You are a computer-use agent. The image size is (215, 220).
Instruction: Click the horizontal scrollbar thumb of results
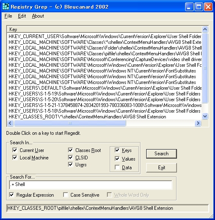point(70,123)
